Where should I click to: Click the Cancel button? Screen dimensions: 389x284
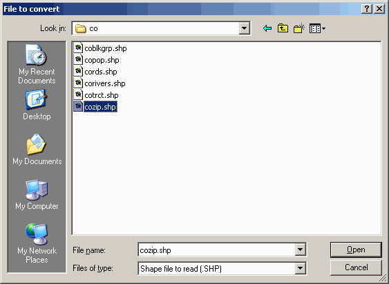[356, 267]
